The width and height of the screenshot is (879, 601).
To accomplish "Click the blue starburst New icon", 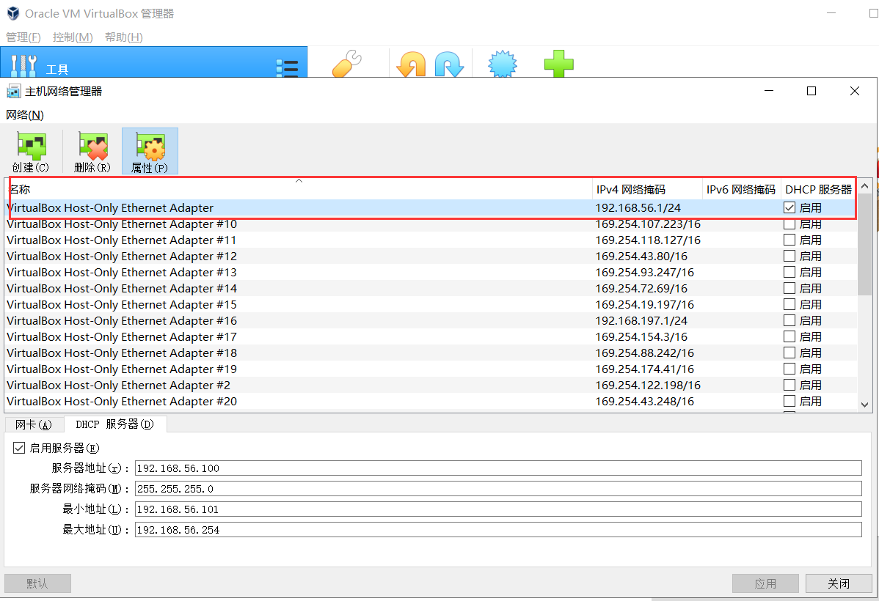I will point(503,64).
